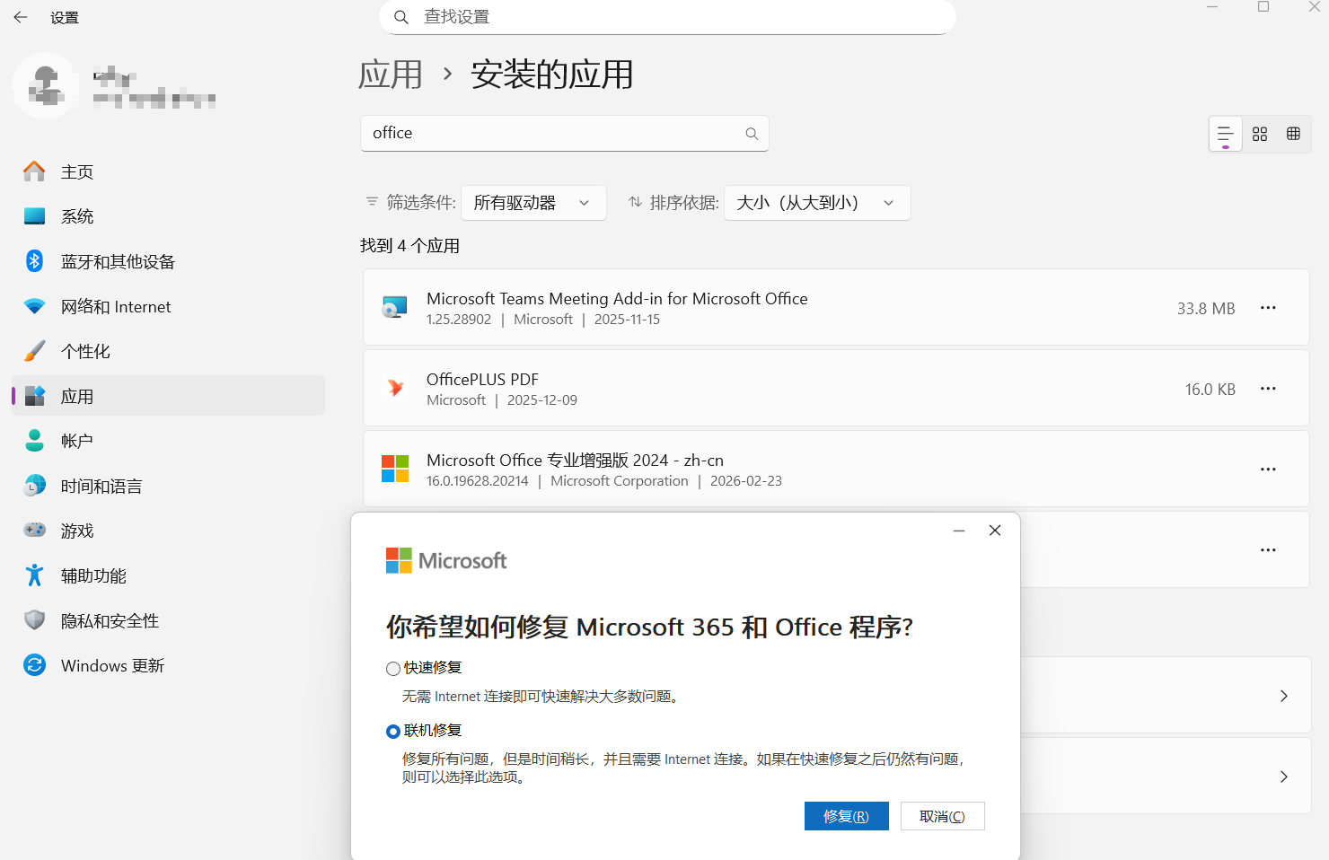Open 主页 home icon in sidebar
Viewport: 1329px width, 860px height.
click(34, 171)
